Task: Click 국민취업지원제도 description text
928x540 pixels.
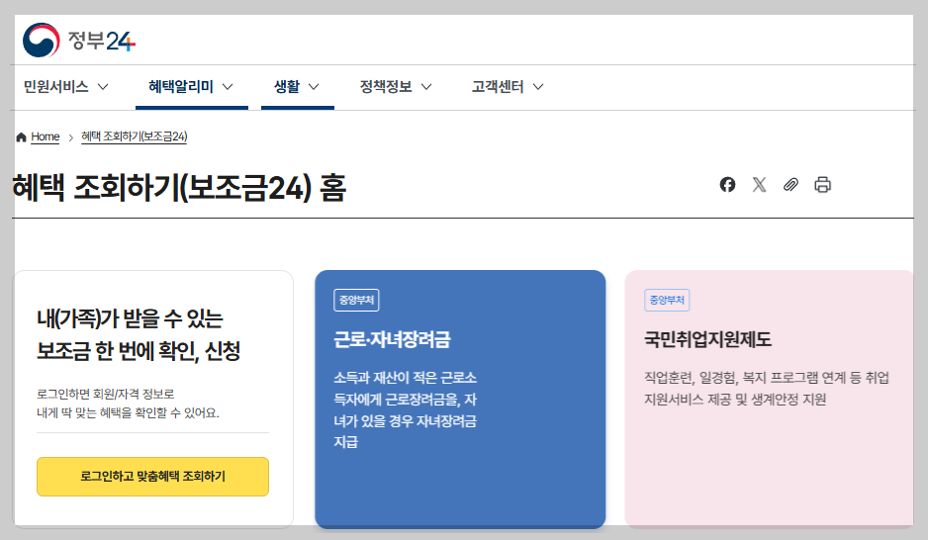Action: [x=767, y=389]
